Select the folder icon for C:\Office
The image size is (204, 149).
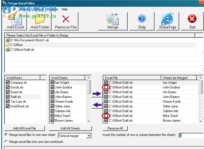(x=8, y=45)
